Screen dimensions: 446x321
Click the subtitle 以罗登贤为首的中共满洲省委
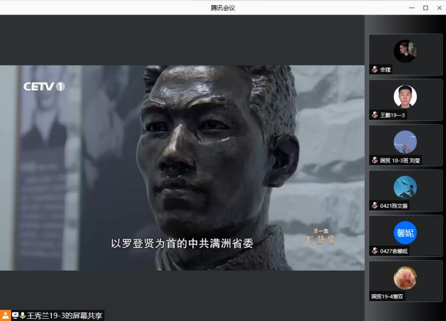click(182, 243)
